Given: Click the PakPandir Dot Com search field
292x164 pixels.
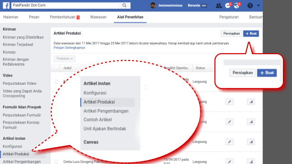Looking at the screenshot, I should (x=65, y=5).
